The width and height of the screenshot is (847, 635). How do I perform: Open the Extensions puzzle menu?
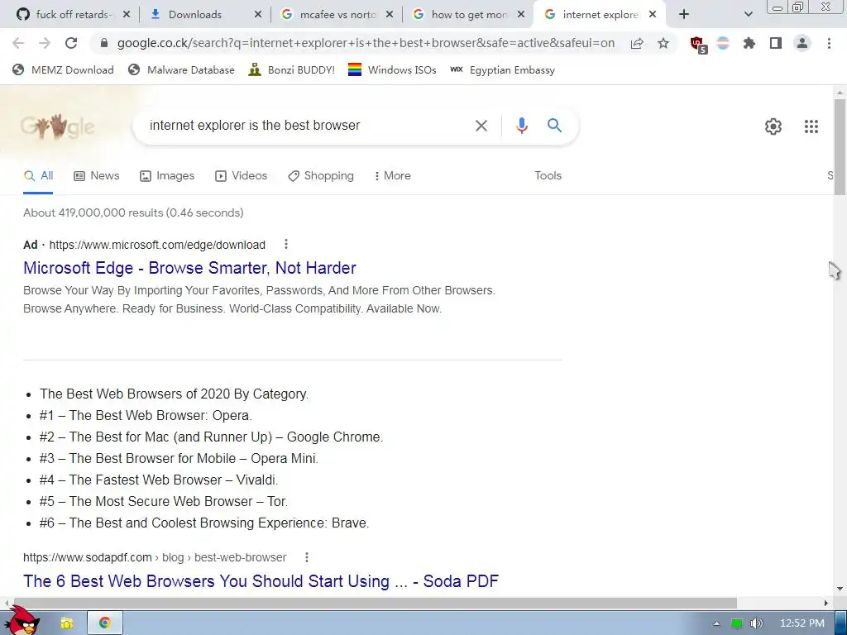coord(749,43)
